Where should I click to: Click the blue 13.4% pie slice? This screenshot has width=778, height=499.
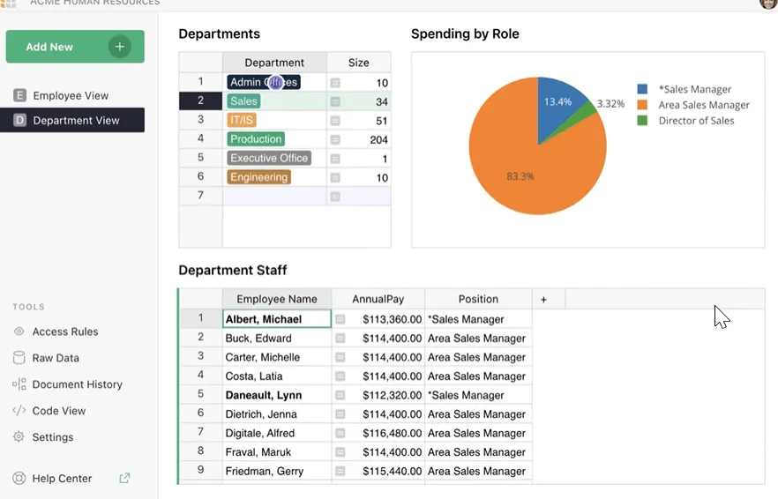click(x=559, y=101)
